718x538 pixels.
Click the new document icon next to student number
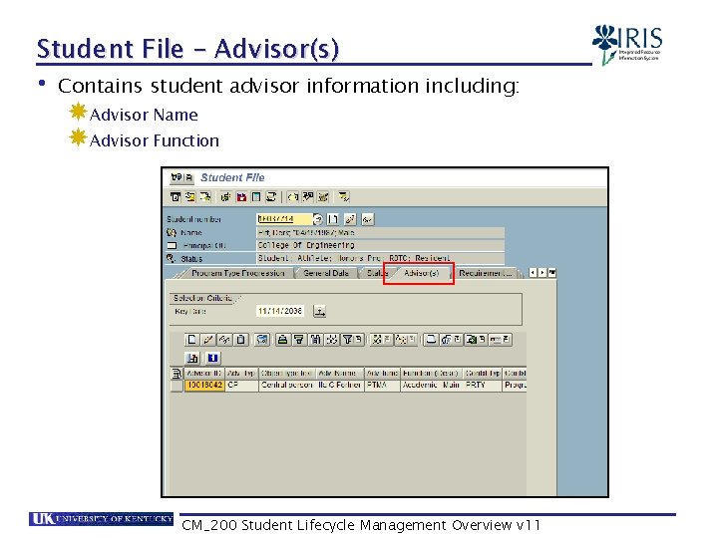point(333,219)
